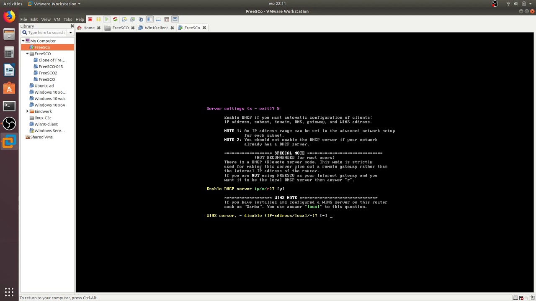
Task: Open the system menu dropdown arrow
Action: pos(530,4)
